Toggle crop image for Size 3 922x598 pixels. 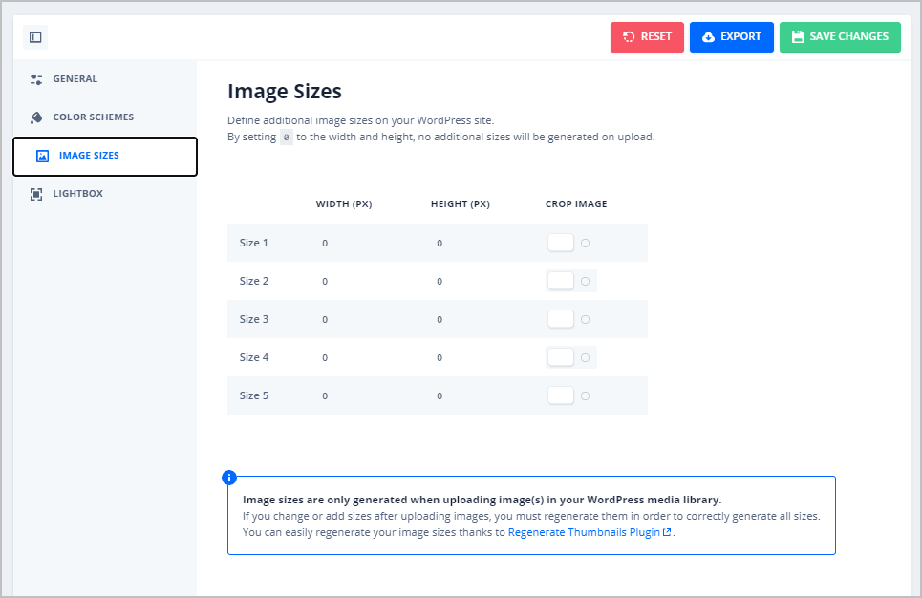point(561,318)
